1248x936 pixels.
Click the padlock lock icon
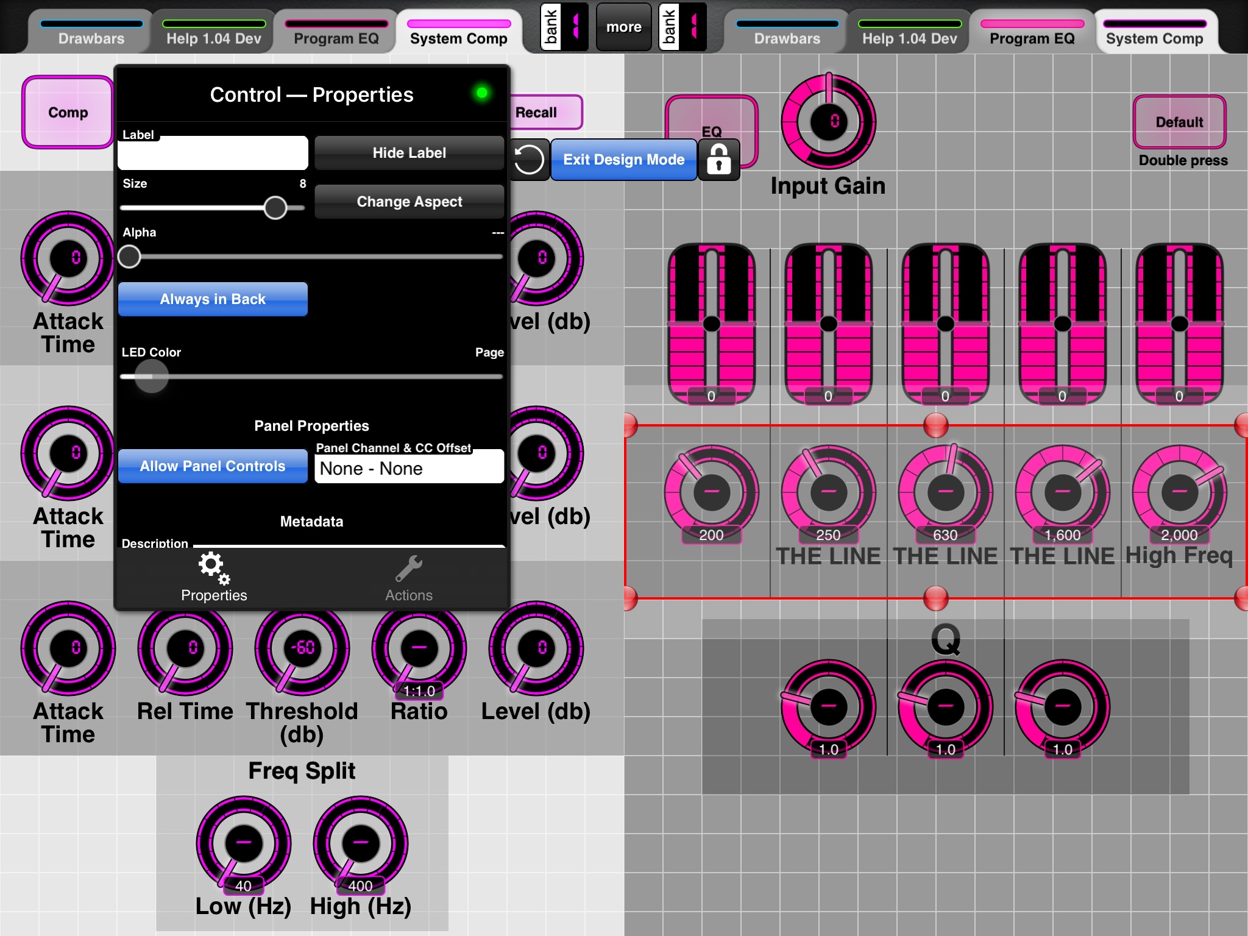719,160
